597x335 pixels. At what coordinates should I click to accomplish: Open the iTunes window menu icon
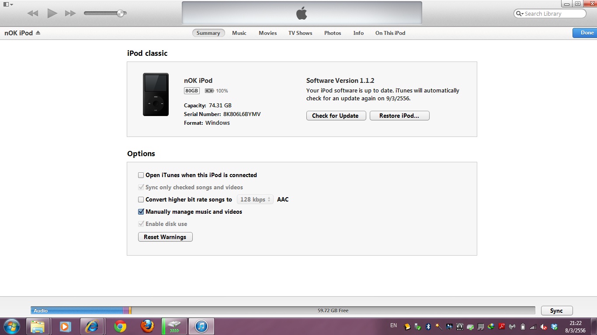coord(8,4)
